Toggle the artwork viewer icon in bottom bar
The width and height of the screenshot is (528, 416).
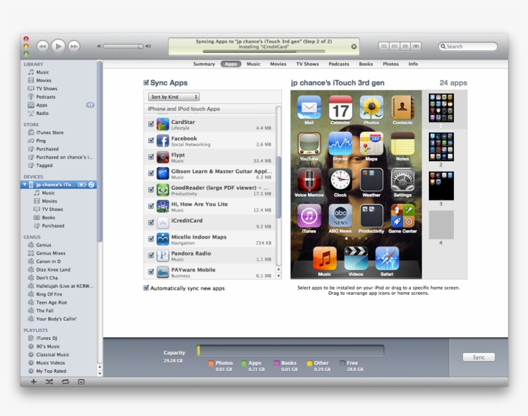81,382
